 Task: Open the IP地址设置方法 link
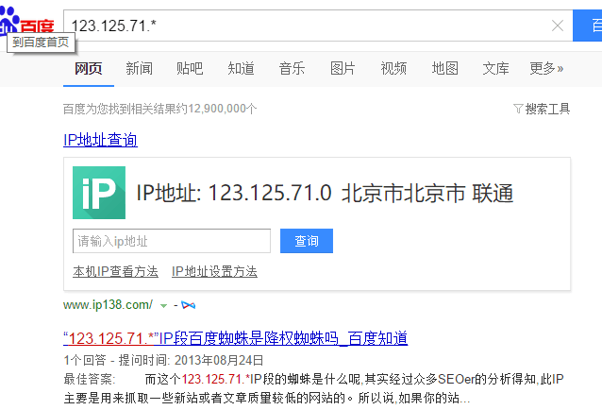pos(214,272)
